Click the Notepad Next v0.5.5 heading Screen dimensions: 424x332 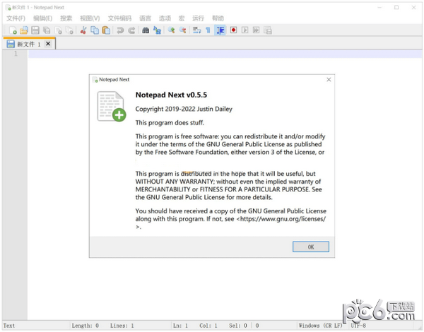pos(171,95)
